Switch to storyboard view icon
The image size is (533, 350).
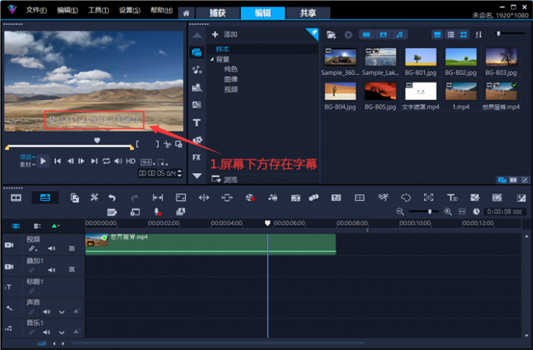coord(16,197)
